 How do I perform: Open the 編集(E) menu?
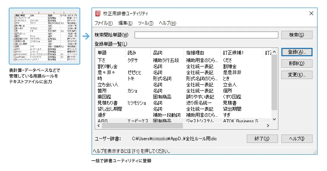[125, 23]
